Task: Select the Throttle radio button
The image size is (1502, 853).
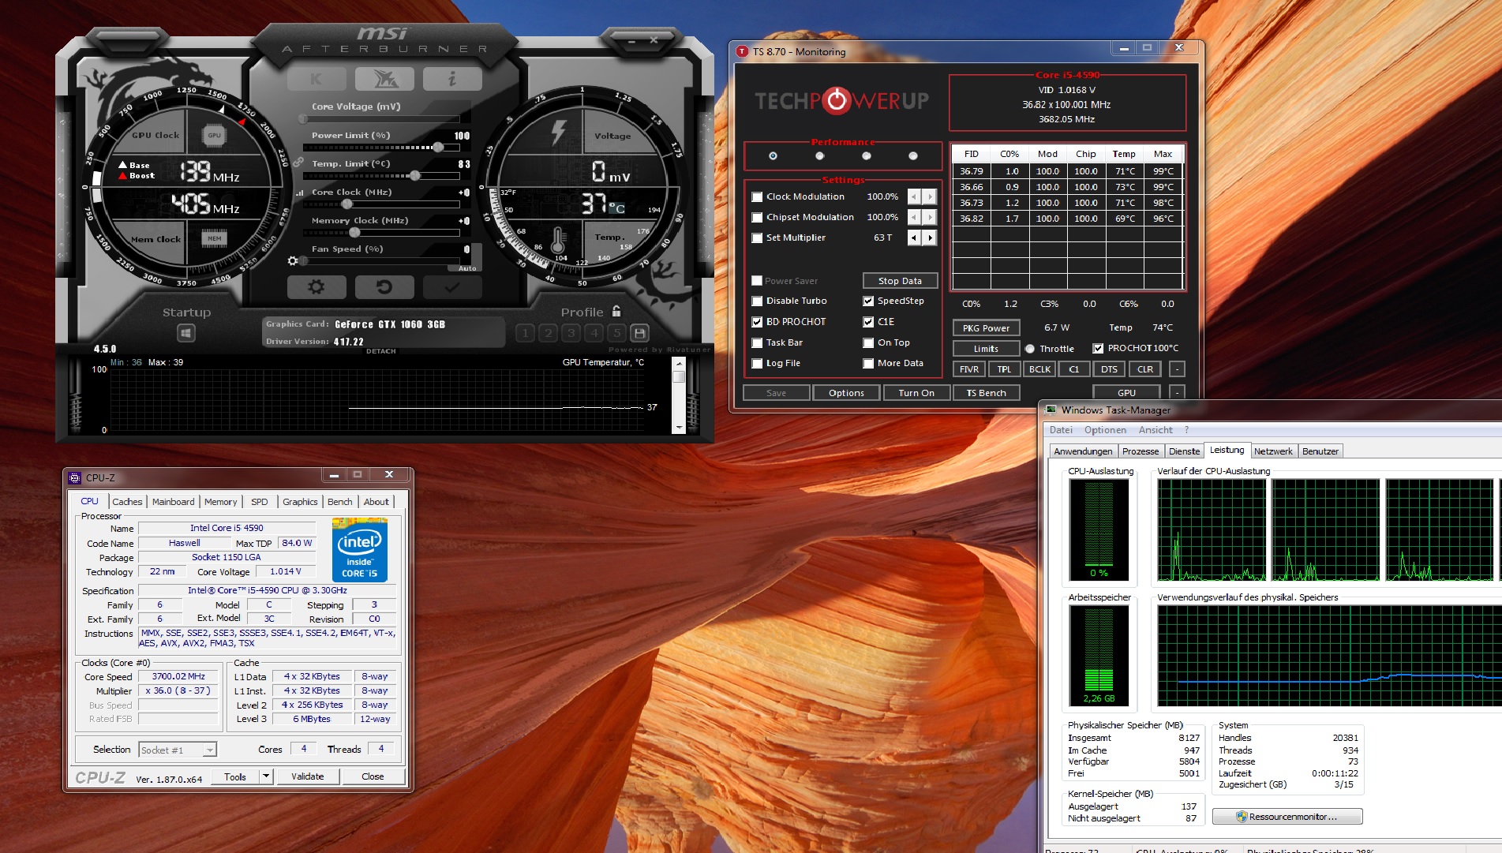Action: pyautogui.click(x=1030, y=349)
